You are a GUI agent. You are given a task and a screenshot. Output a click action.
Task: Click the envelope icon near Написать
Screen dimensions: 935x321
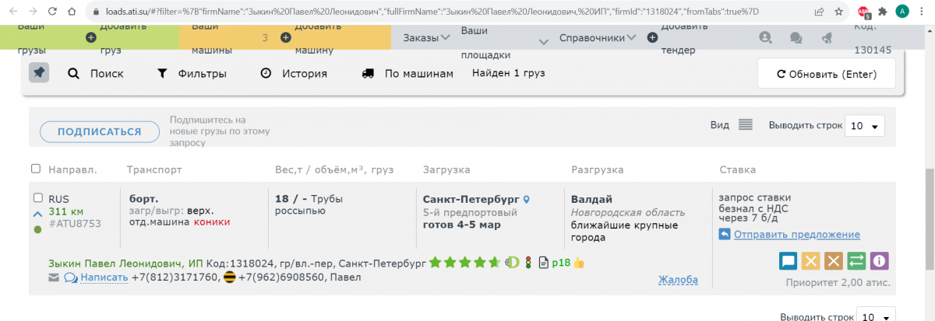pos(54,277)
